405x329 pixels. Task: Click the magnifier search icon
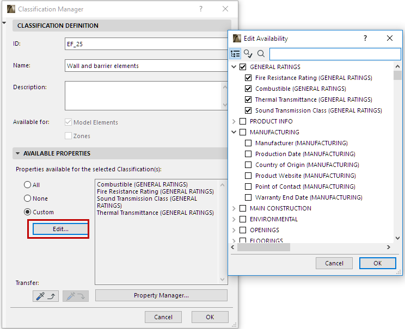261,54
